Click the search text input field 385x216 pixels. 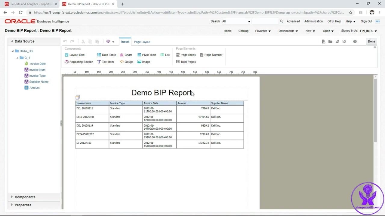click(265, 21)
